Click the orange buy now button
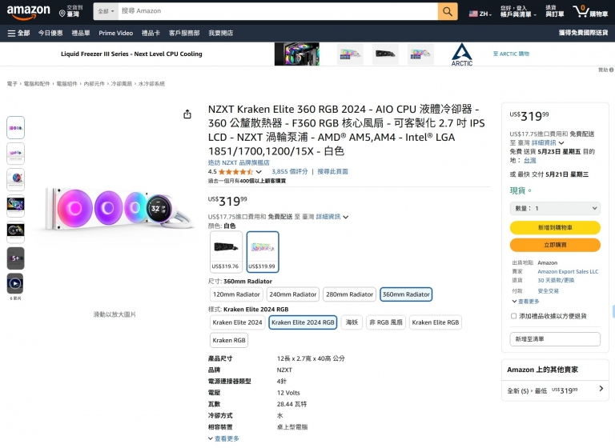The width and height of the screenshot is (615, 448). (x=555, y=245)
